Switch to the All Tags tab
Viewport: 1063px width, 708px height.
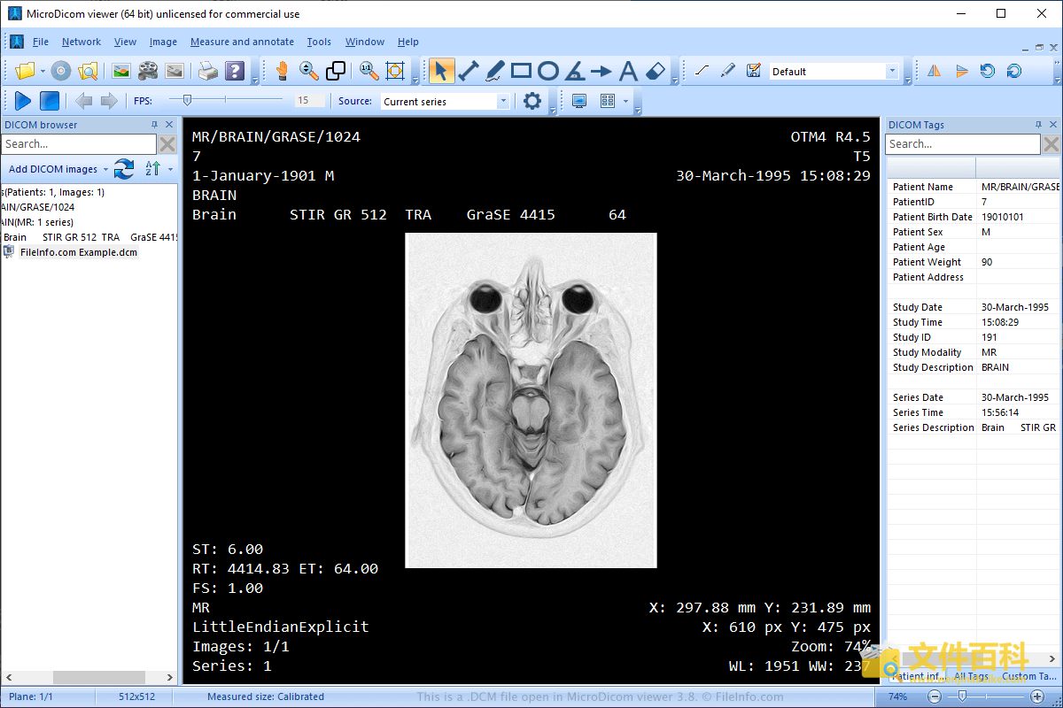971,676
